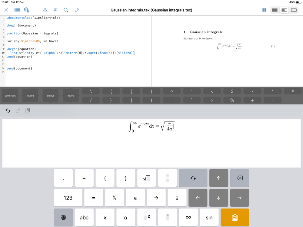The image size is (303, 227).
Task: Close the document with the X icon
Action: (x=6, y=10)
